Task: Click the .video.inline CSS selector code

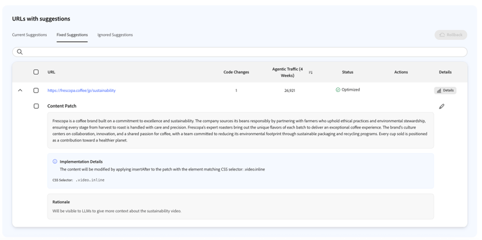Action: point(90,180)
